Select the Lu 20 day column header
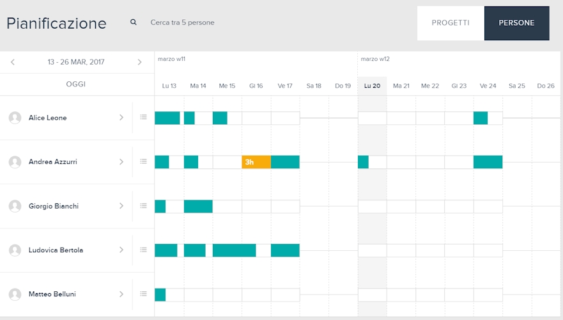 coord(372,86)
